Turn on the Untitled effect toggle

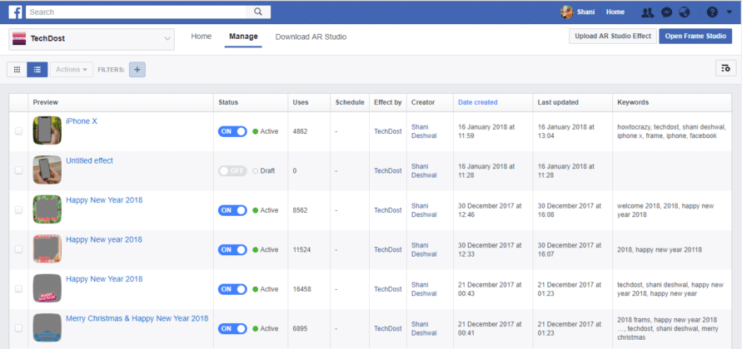click(x=232, y=170)
